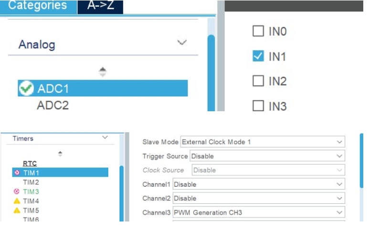Click the warning triangle next to TIM5
Viewport: 369px width, 232px height.
tap(17, 211)
